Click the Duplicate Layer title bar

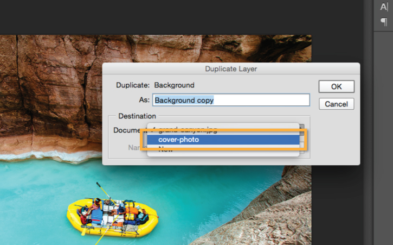tap(231, 68)
